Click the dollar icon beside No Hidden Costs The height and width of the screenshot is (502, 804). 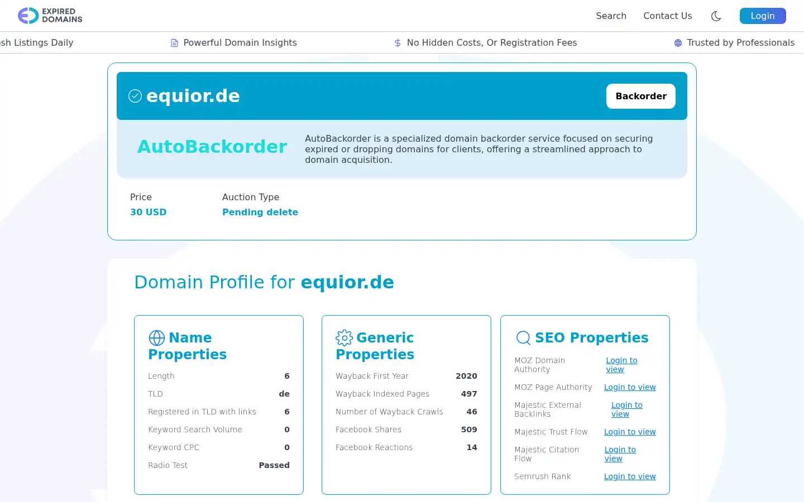point(398,43)
